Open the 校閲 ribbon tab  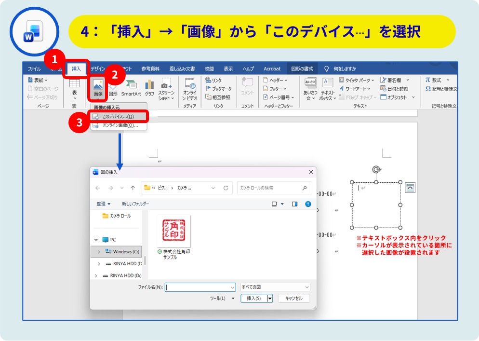pos(209,68)
